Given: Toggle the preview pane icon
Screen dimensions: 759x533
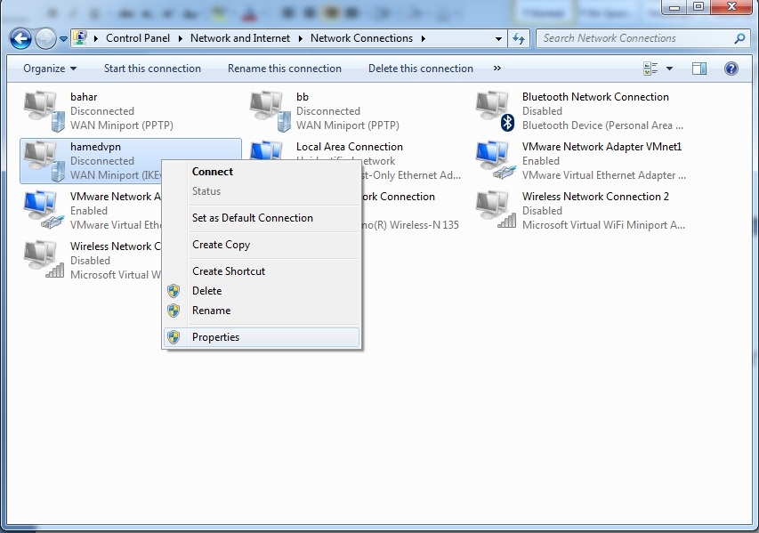Looking at the screenshot, I should (x=699, y=69).
